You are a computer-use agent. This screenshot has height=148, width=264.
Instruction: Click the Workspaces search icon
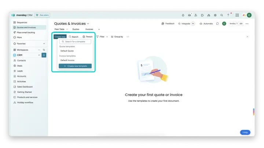44,50
